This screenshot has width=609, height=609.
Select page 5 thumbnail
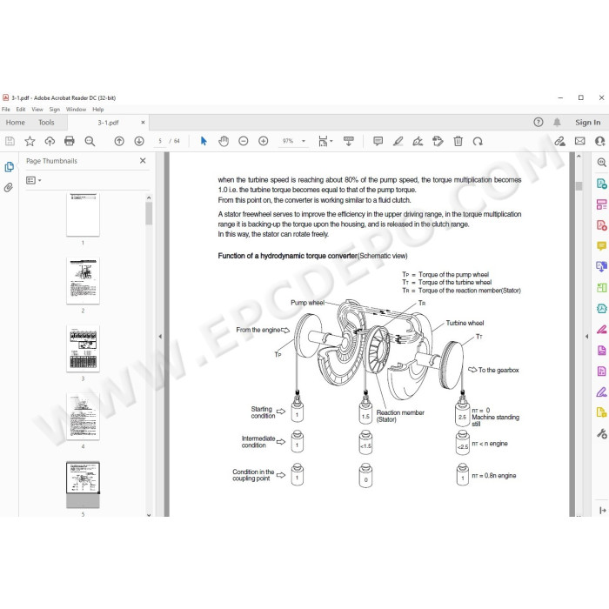click(83, 485)
